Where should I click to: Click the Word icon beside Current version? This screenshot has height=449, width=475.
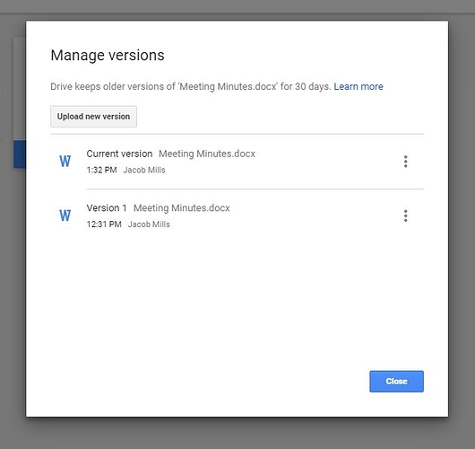tap(65, 162)
